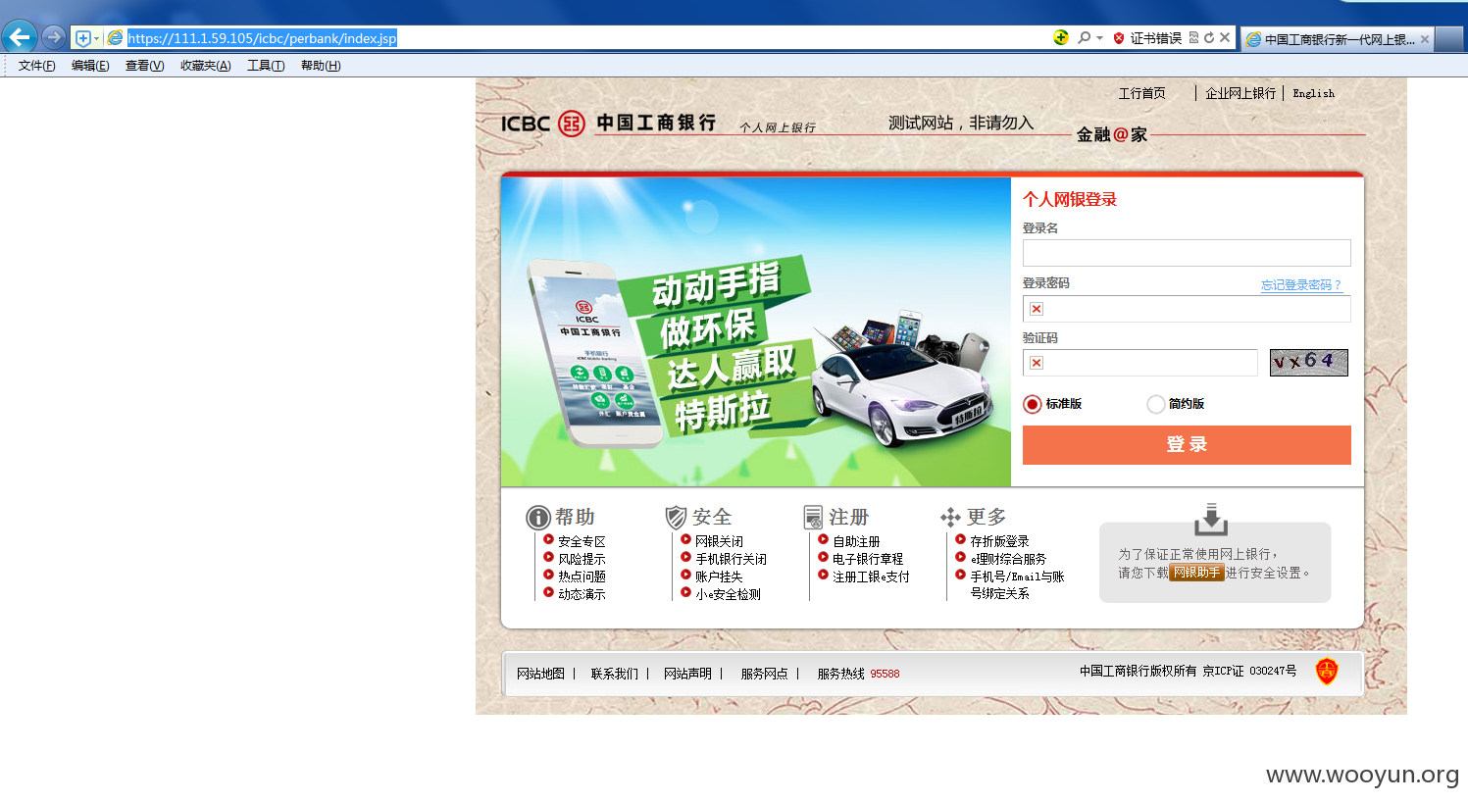Screen dimensions: 1468x803
Task: Open the 存折版登录 link
Action: [x=999, y=541]
